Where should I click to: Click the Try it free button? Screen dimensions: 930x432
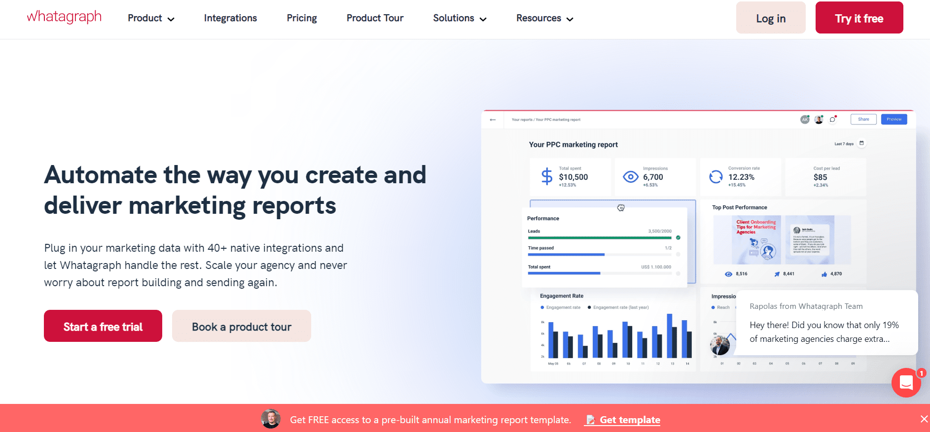pos(859,18)
